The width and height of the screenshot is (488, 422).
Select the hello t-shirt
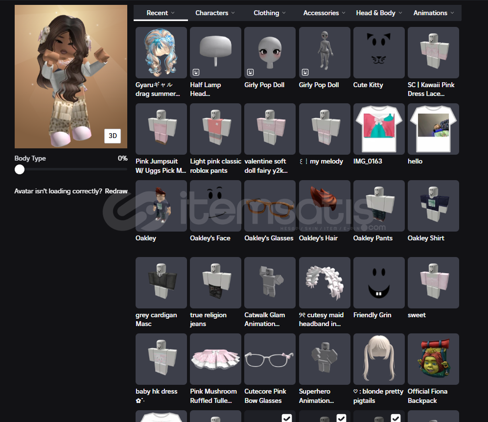click(x=433, y=129)
